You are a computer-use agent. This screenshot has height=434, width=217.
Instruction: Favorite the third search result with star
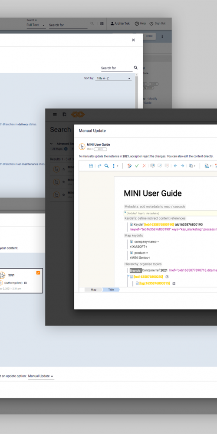coord(63,195)
